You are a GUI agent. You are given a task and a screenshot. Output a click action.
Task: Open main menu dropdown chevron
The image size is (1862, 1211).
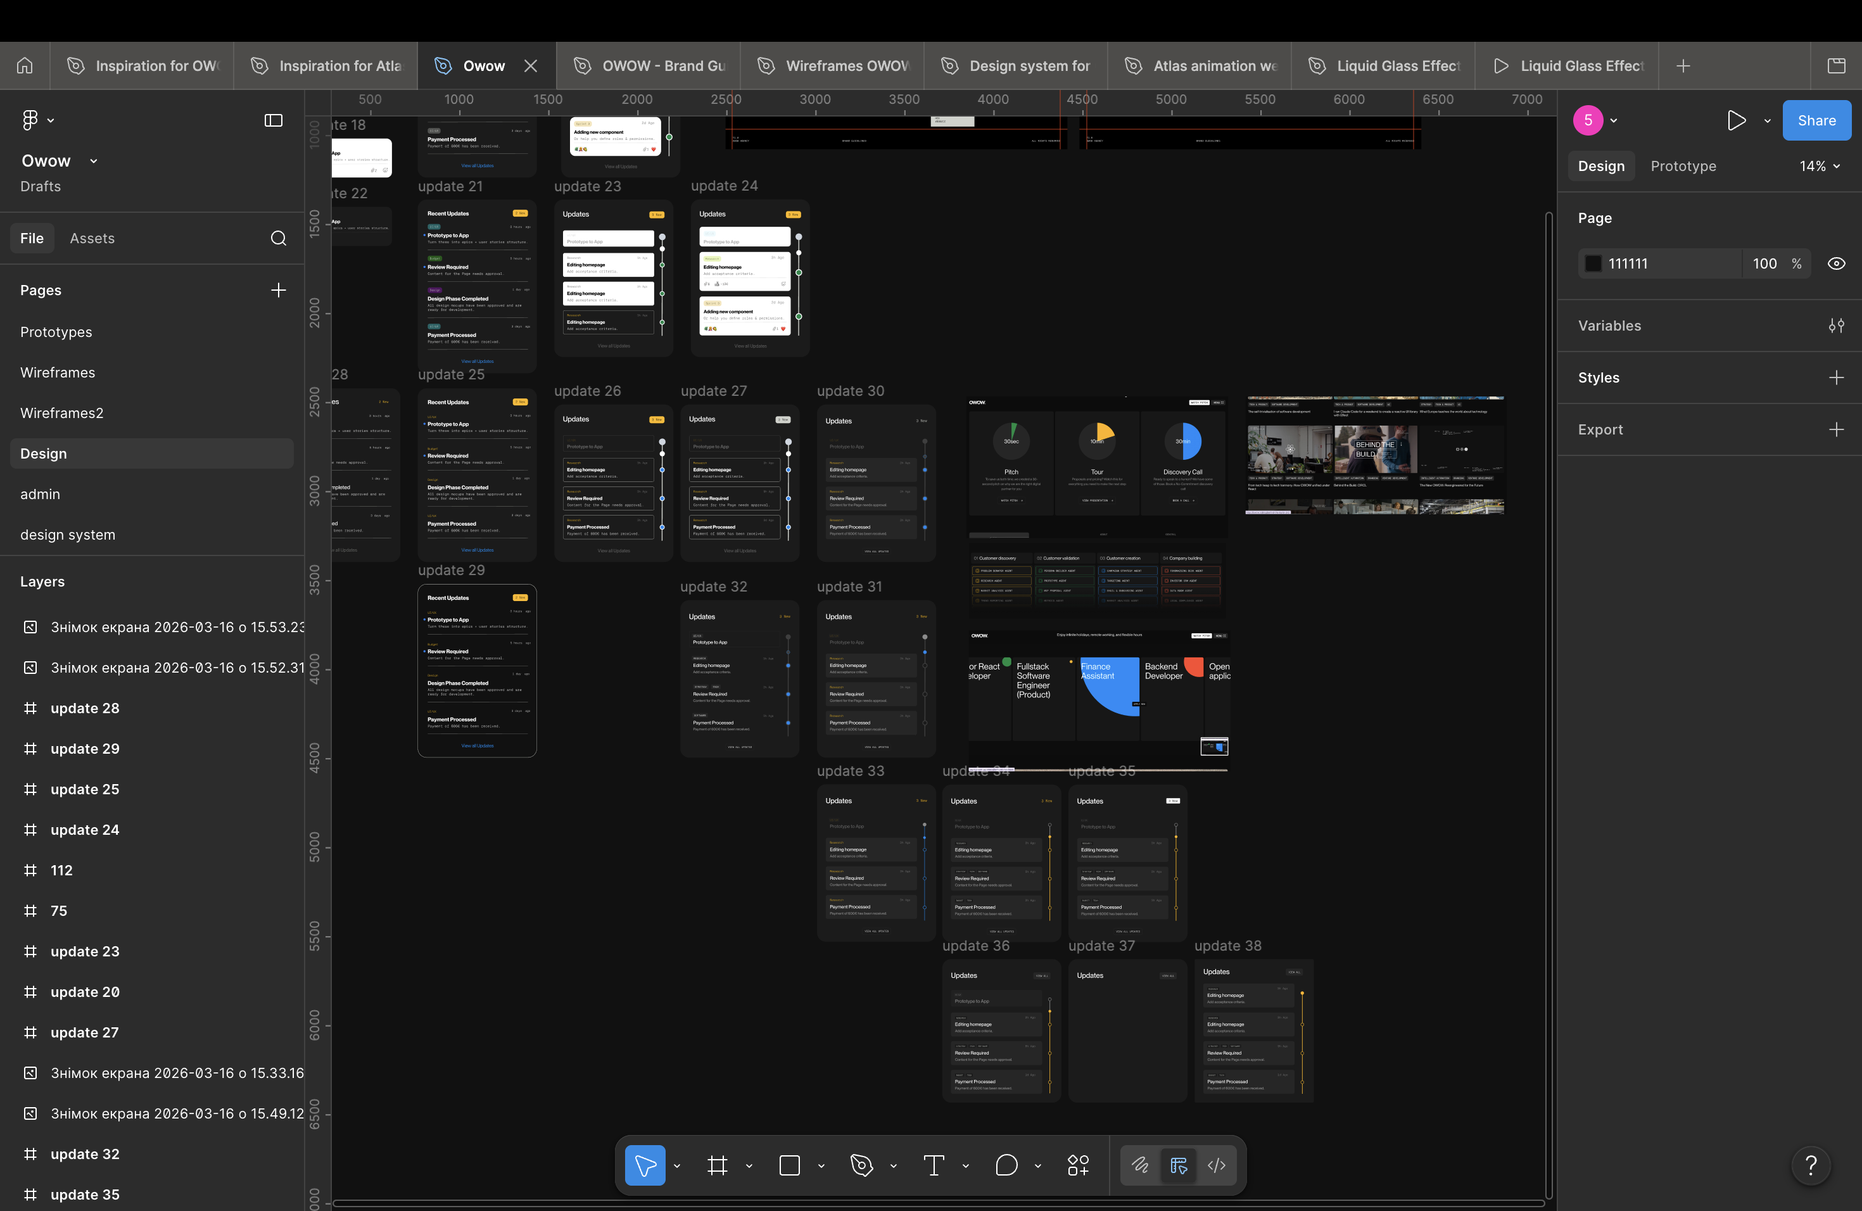51,120
